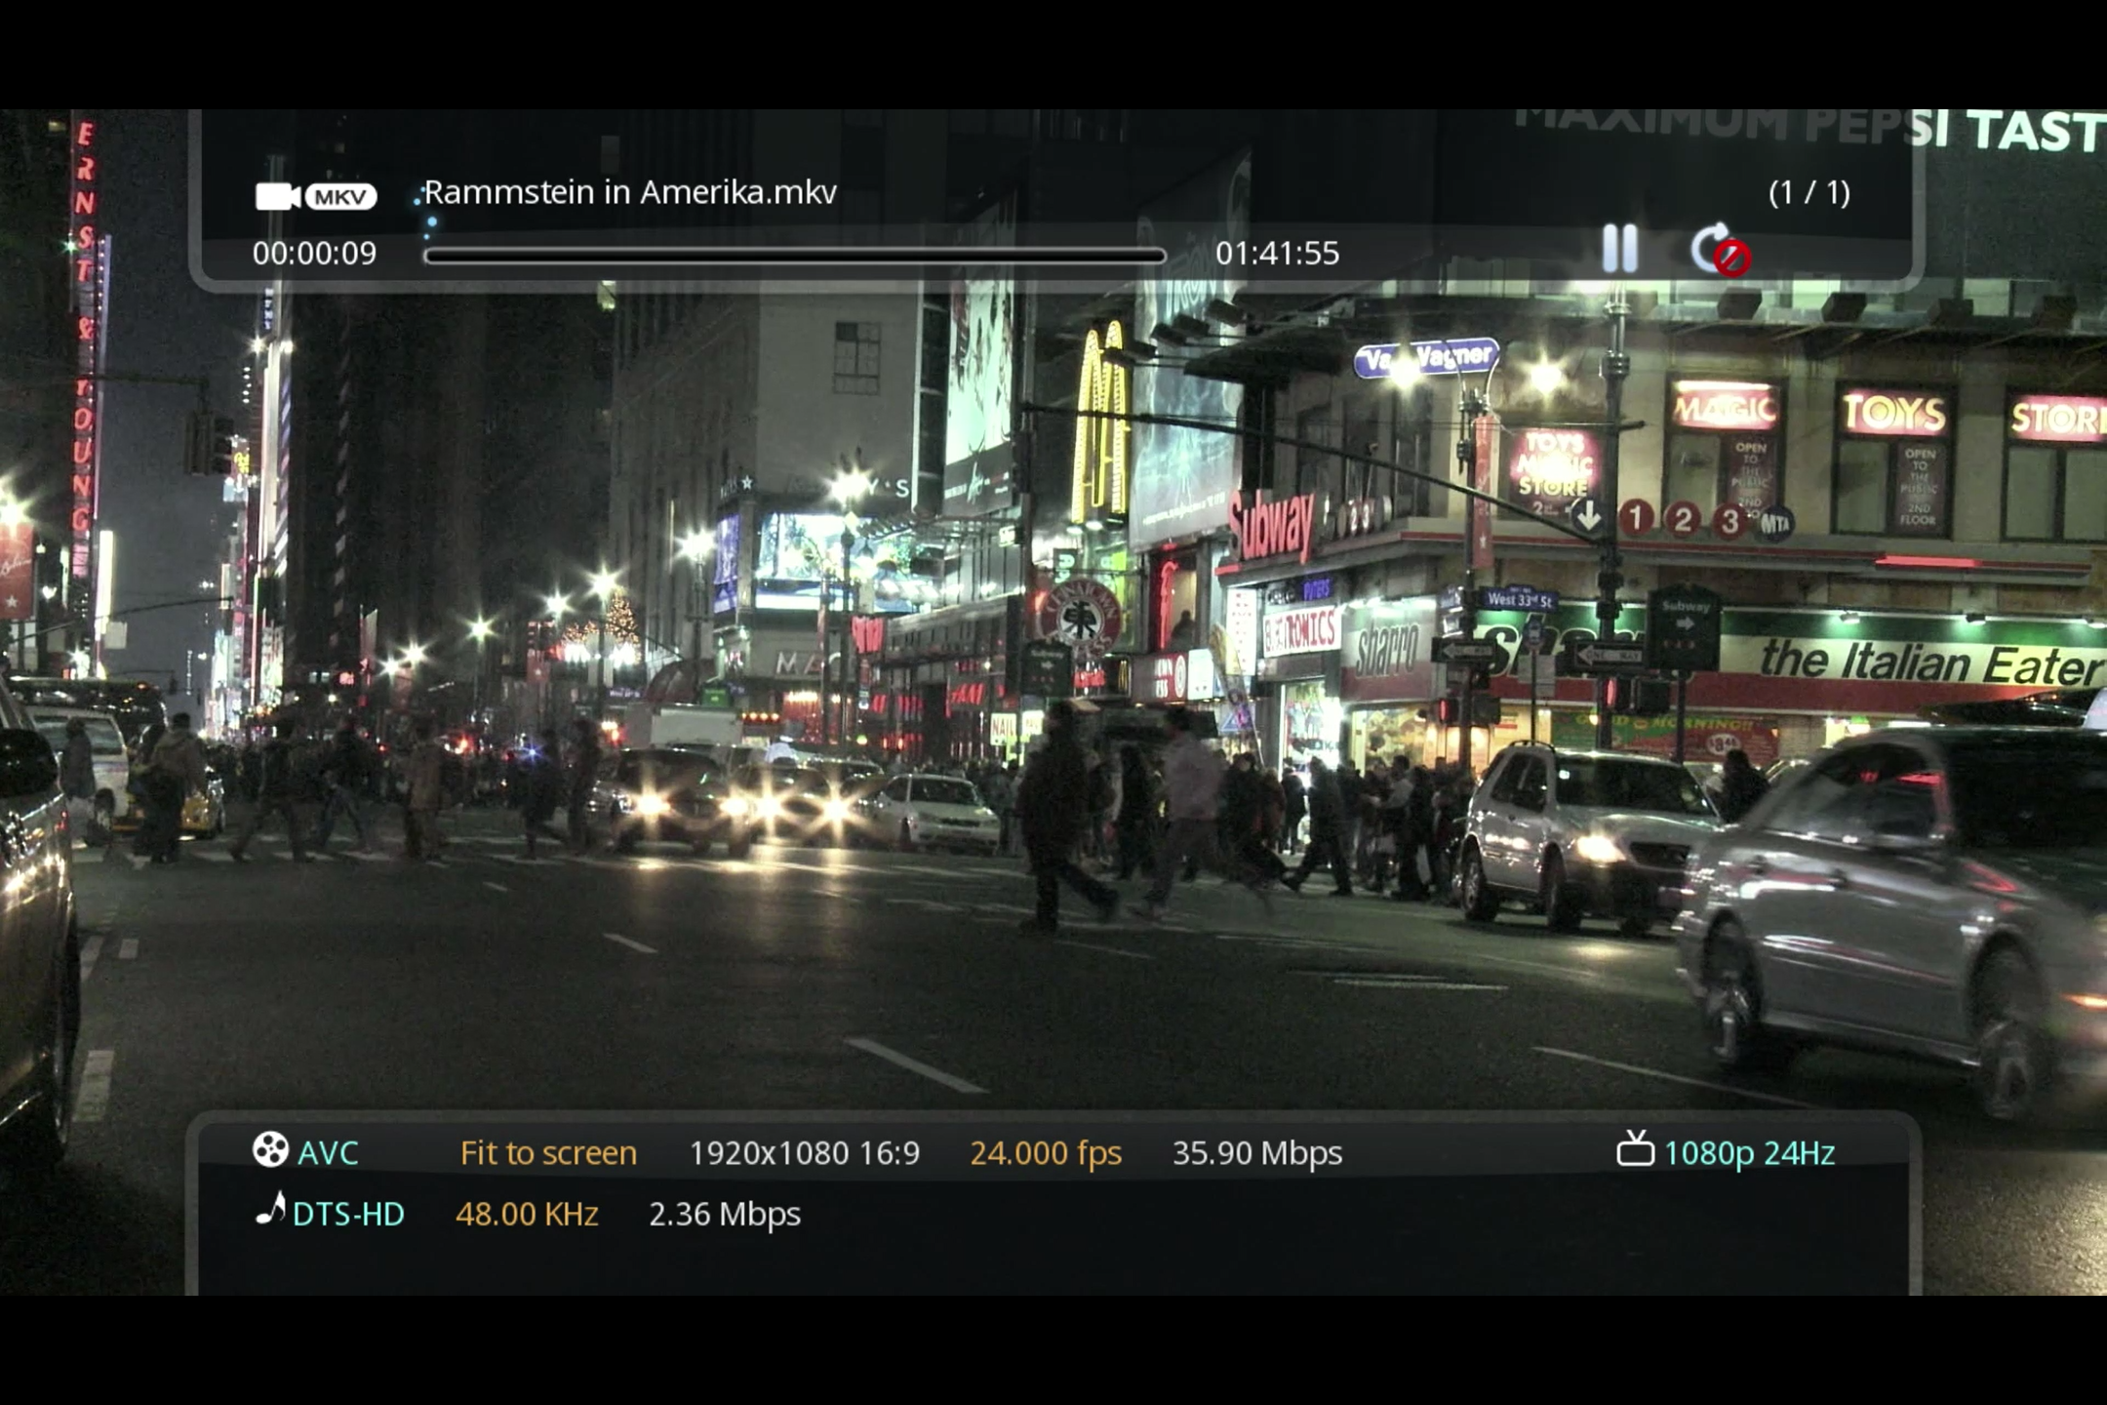Click the pause playback icon

pos(1620,249)
